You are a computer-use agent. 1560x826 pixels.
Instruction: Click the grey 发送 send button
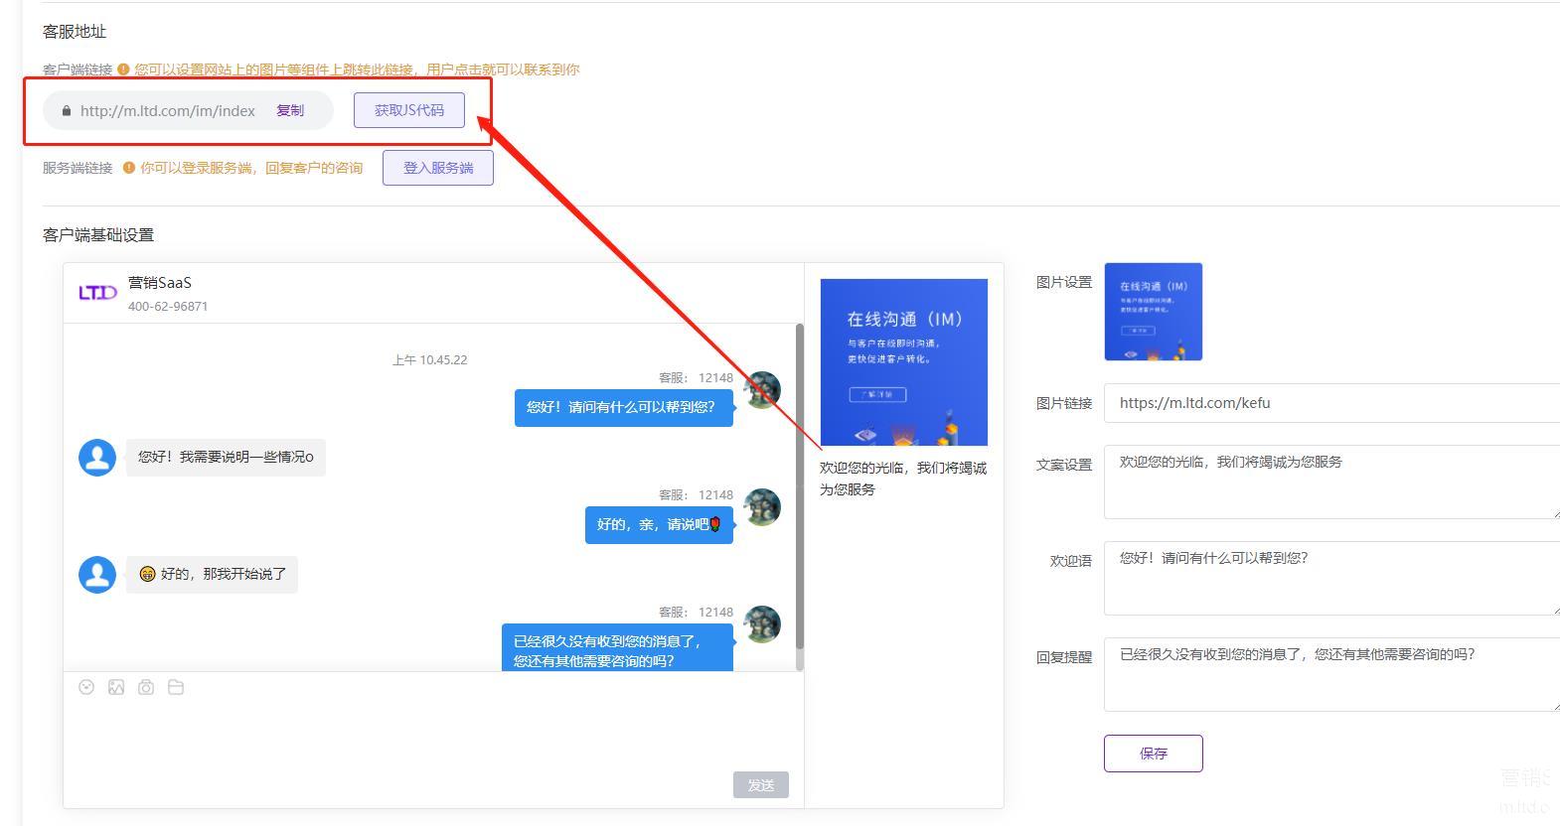761,785
